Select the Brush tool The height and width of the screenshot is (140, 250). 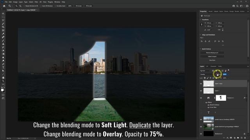pyautogui.click(x=3, y=40)
